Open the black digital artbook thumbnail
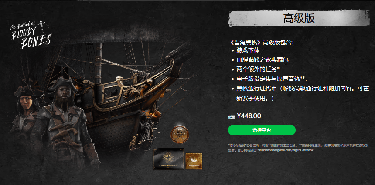This screenshot has height=185, width=375. [168, 159]
